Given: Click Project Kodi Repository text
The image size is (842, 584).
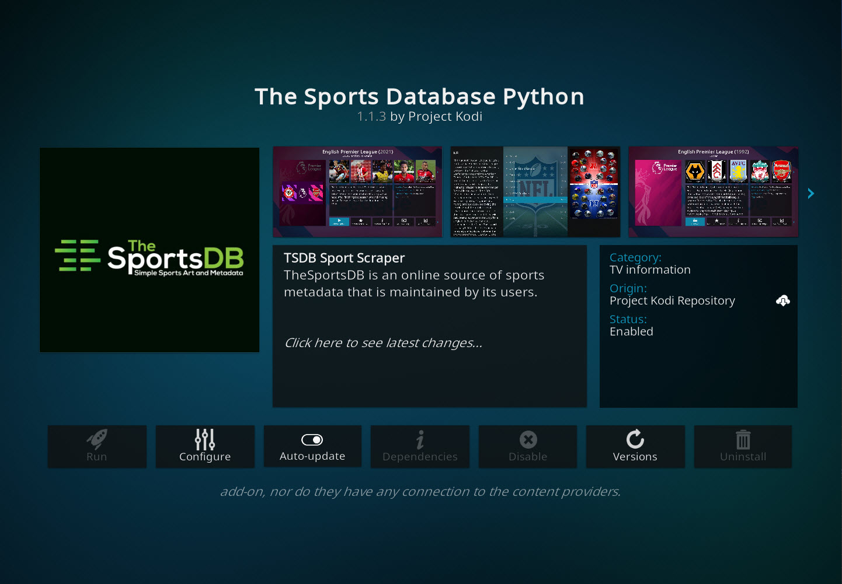Looking at the screenshot, I should pos(672,301).
